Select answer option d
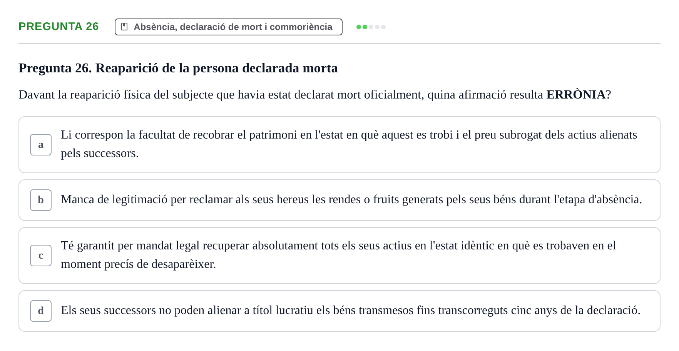Viewport: 679px width, 351px height. (x=339, y=311)
